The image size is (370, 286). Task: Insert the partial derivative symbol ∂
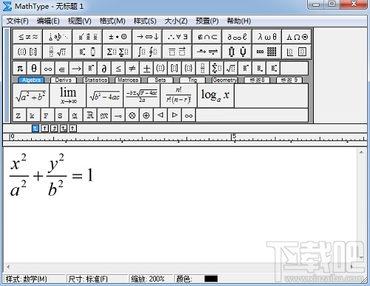tap(104, 68)
